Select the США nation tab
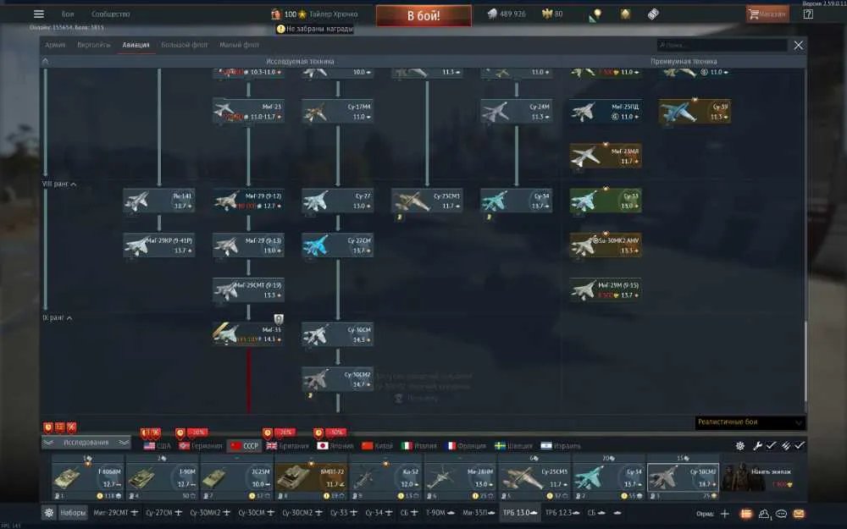Image resolution: width=847 pixels, height=529 pixels. tap(158, 446)
